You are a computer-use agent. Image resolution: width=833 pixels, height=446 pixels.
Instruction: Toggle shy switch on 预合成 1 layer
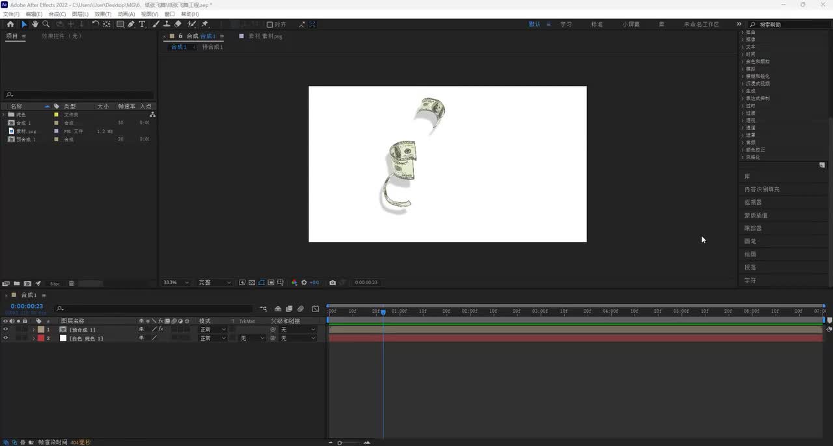(x=141, y=330)
